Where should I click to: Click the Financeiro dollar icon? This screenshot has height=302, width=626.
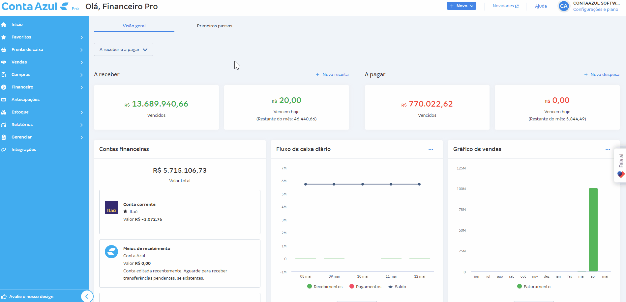tap(4, 87)
